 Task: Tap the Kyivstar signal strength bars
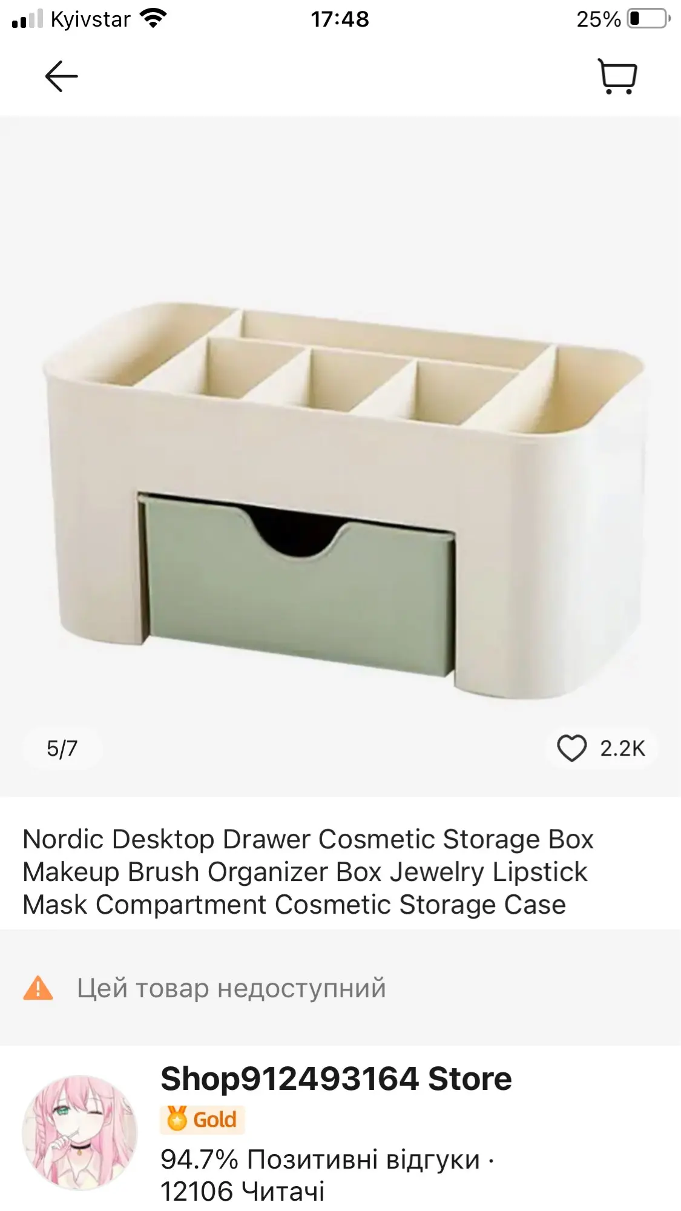coord(27,19)
